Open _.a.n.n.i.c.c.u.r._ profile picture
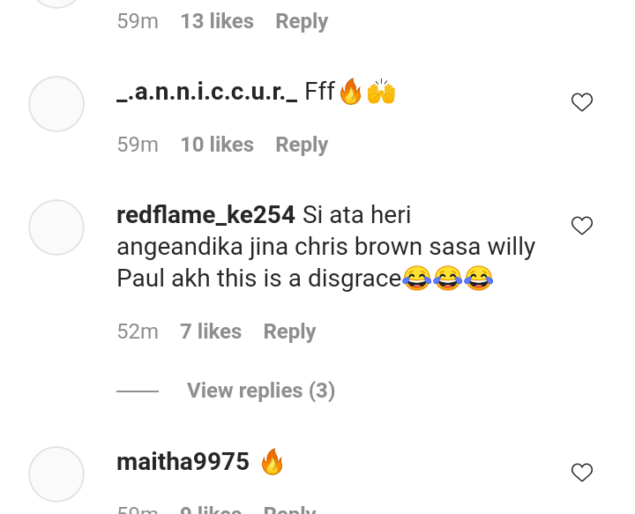Viewport: 635px width, 514px height. [56, 104]
